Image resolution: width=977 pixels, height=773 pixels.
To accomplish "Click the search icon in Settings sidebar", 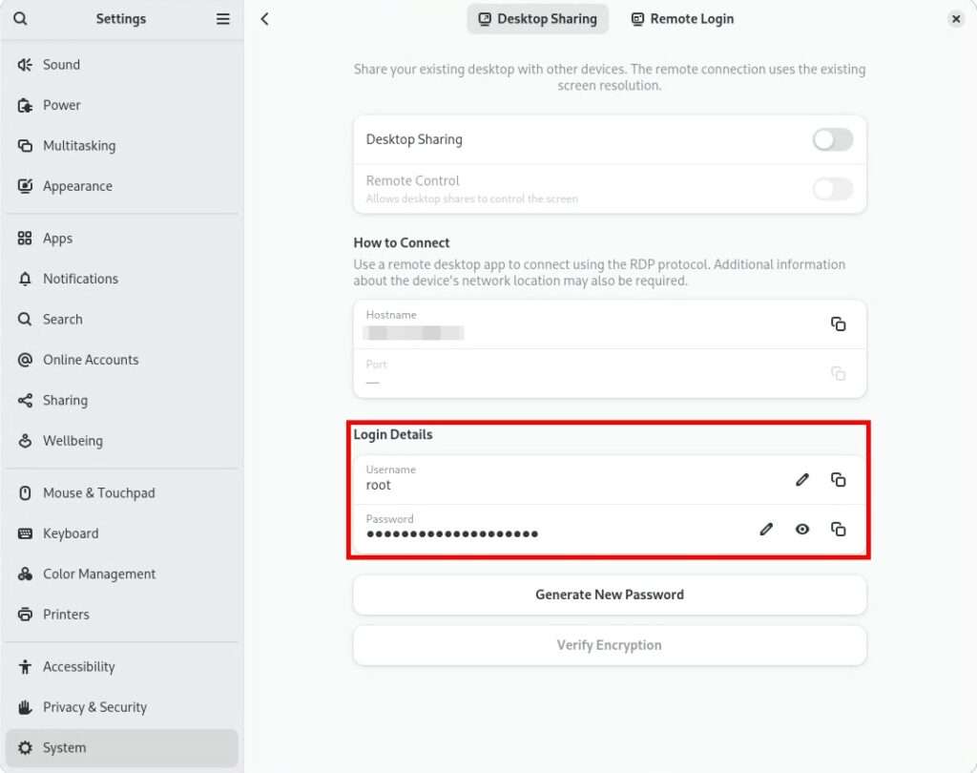I will [x=21, y=19].
